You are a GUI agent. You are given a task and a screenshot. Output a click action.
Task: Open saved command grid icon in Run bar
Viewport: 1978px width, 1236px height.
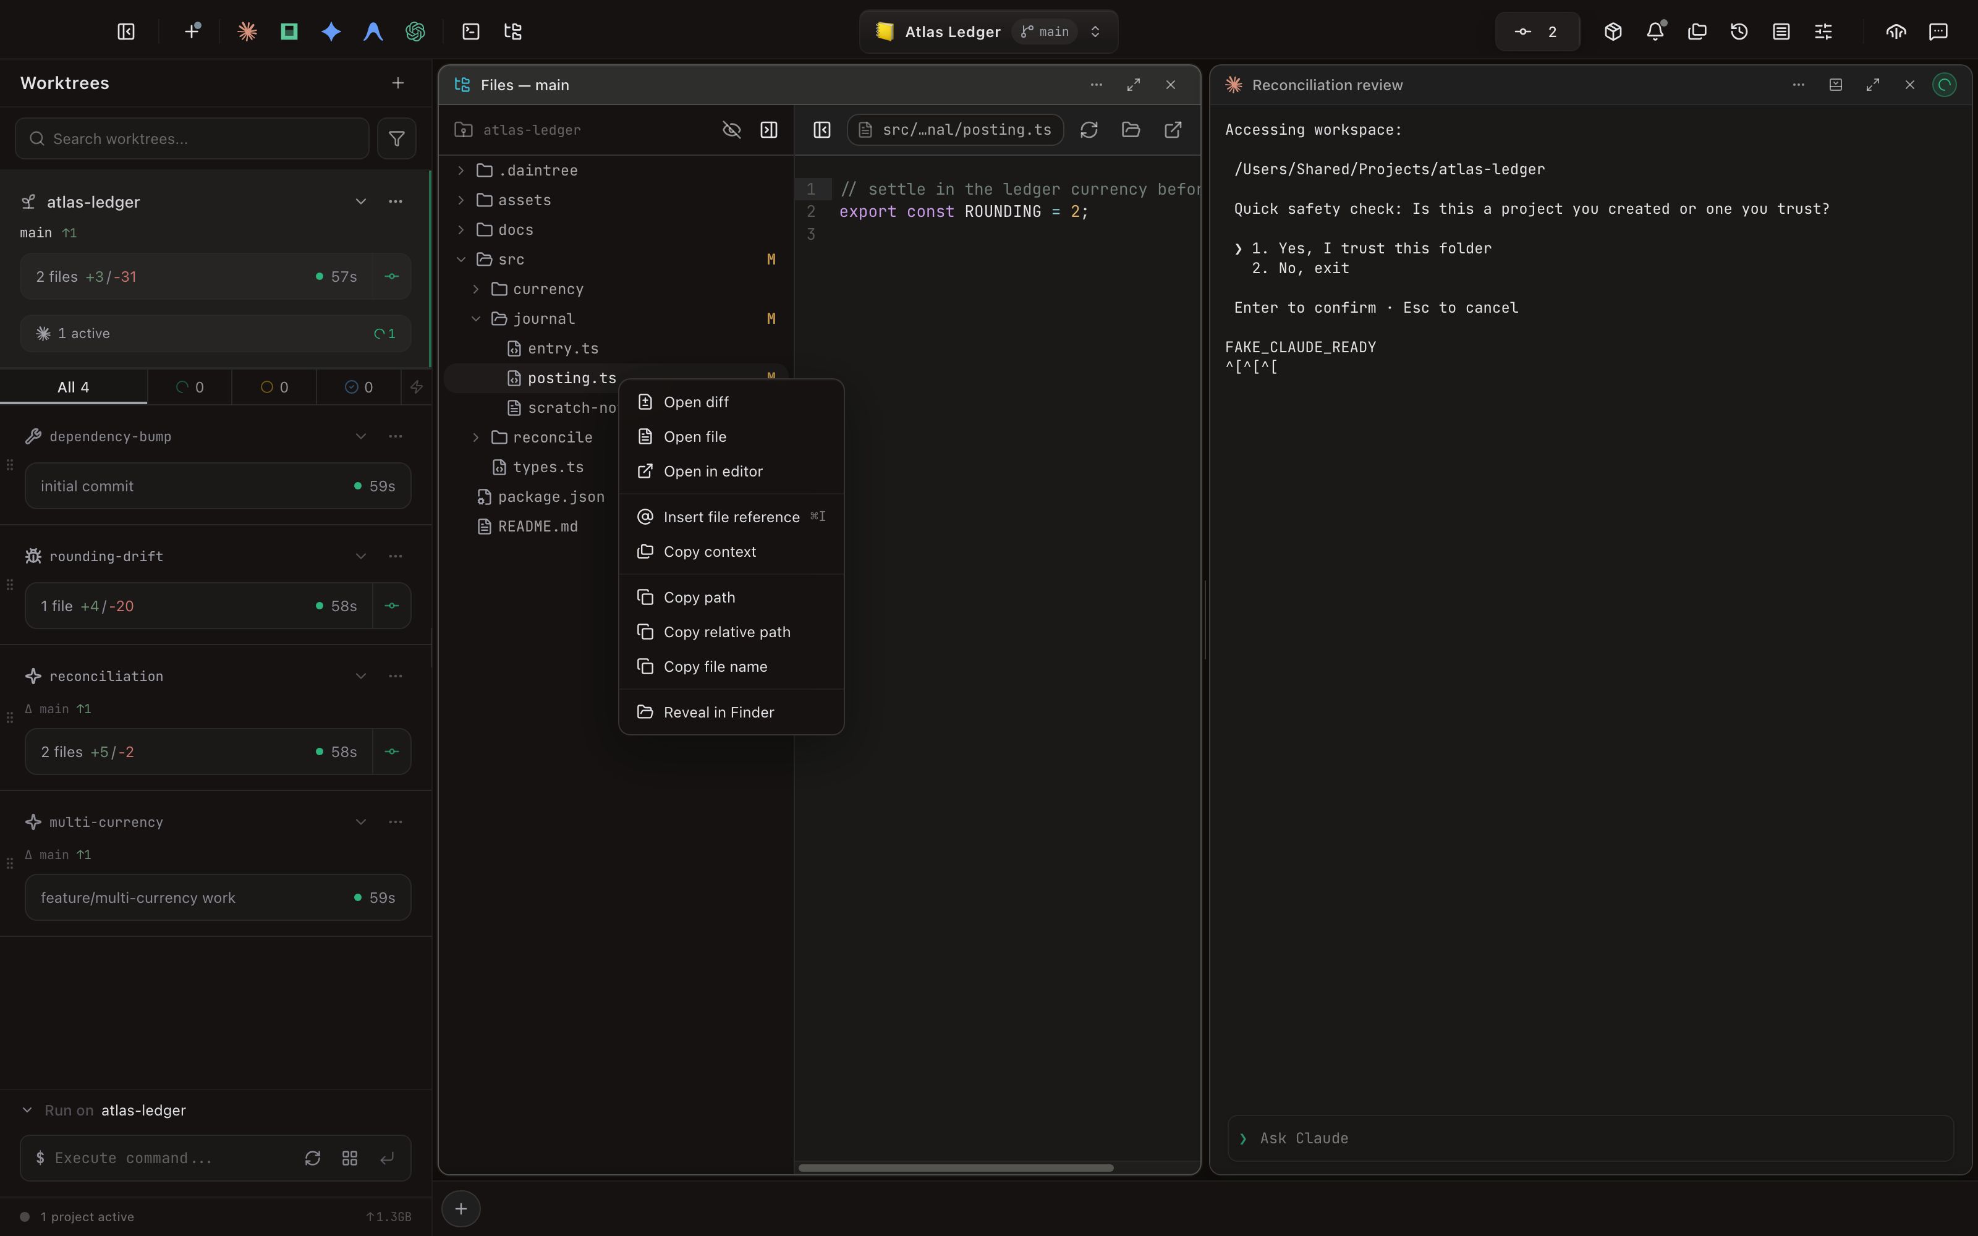350,1158
